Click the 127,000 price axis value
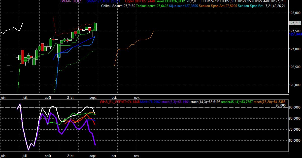 pos(295,49)
